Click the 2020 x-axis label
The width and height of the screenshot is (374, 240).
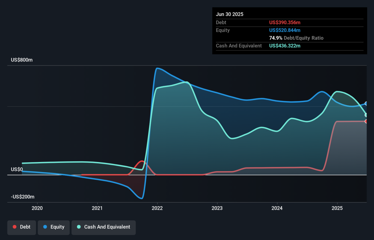(37, 208)
